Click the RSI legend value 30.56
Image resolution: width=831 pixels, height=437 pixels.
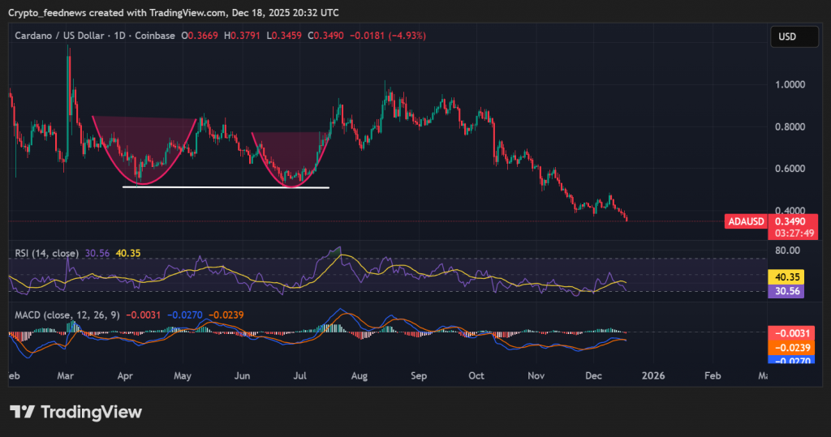pyautogui.click(x=97, y=253)
